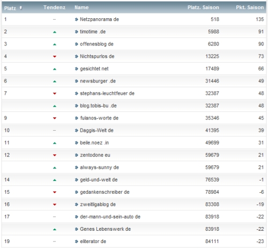Click the red down arrow for gedankenschreiber
Viewport: 268px width, 249px height.
[x=55, y=192]
